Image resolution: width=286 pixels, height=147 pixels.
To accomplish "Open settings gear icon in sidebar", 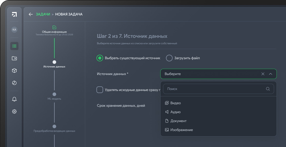I will (14, 111).
